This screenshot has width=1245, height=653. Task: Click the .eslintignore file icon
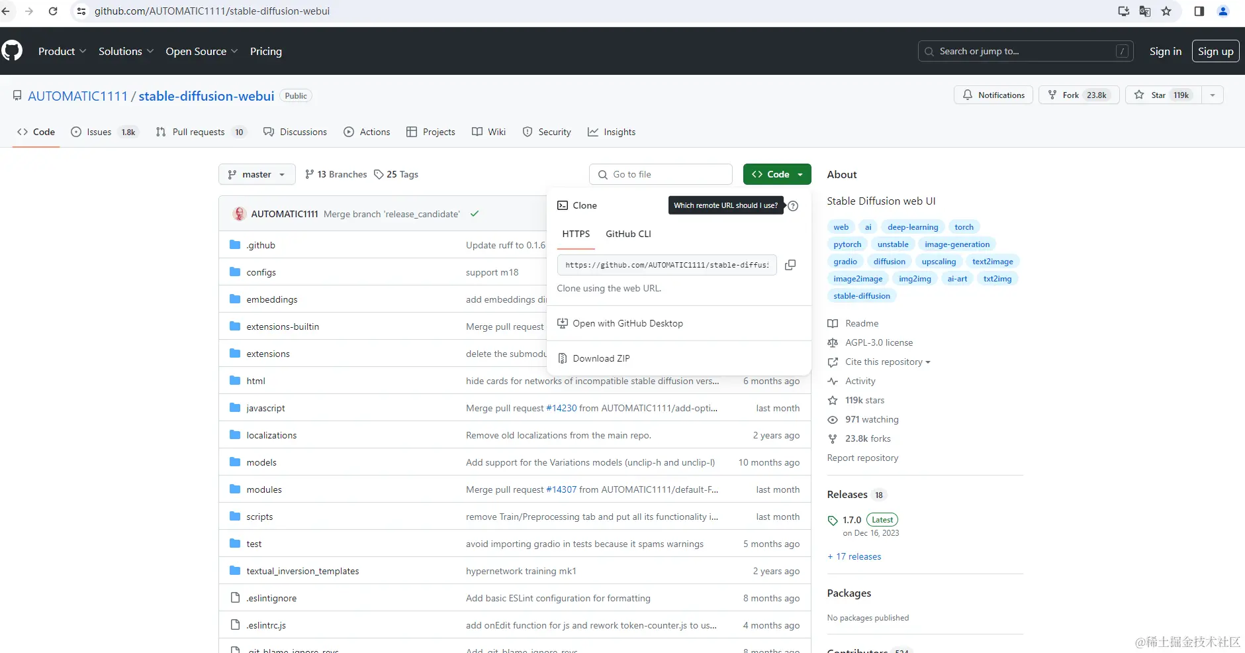pyautogui.click(x=235, y=598)
